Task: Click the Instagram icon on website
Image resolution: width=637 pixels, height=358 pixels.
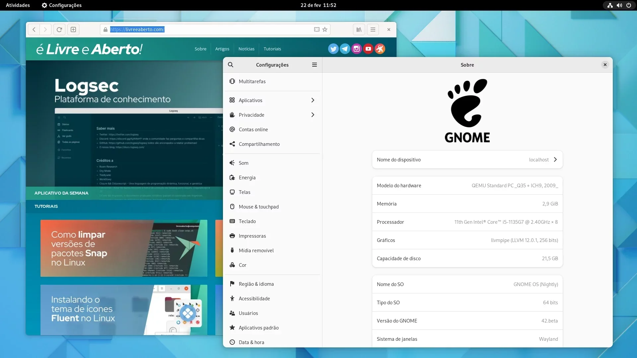Action: [357, 49]
